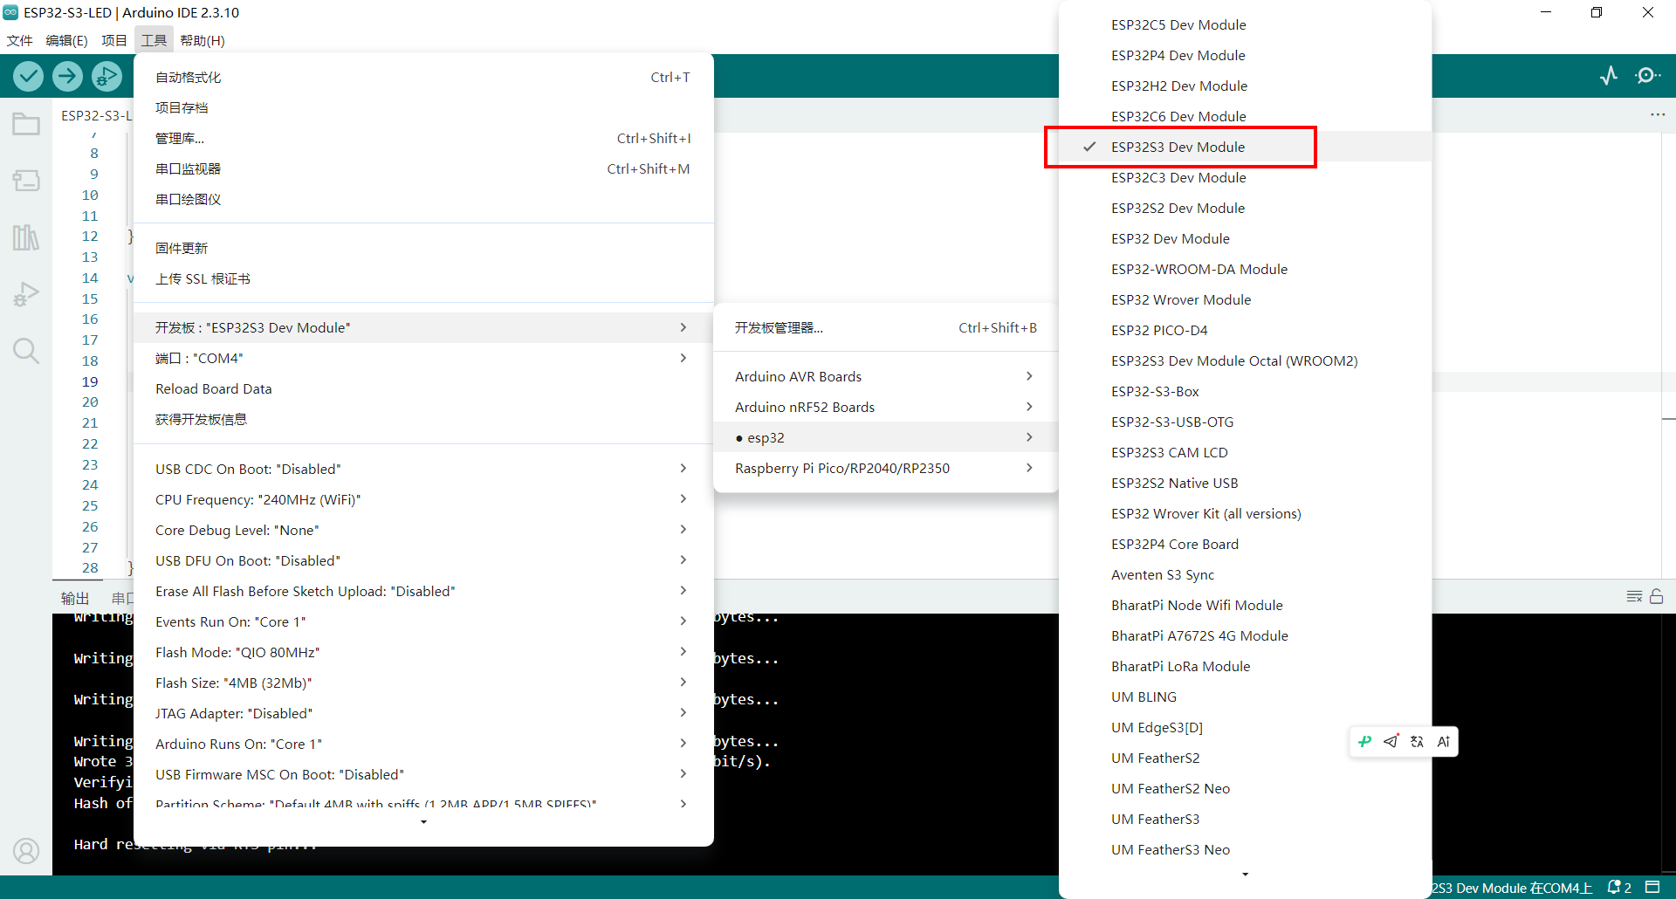The image size is (1676, 899).
Task: Open Boards Manager in the sidebar
Action: [x=26, y=181]
